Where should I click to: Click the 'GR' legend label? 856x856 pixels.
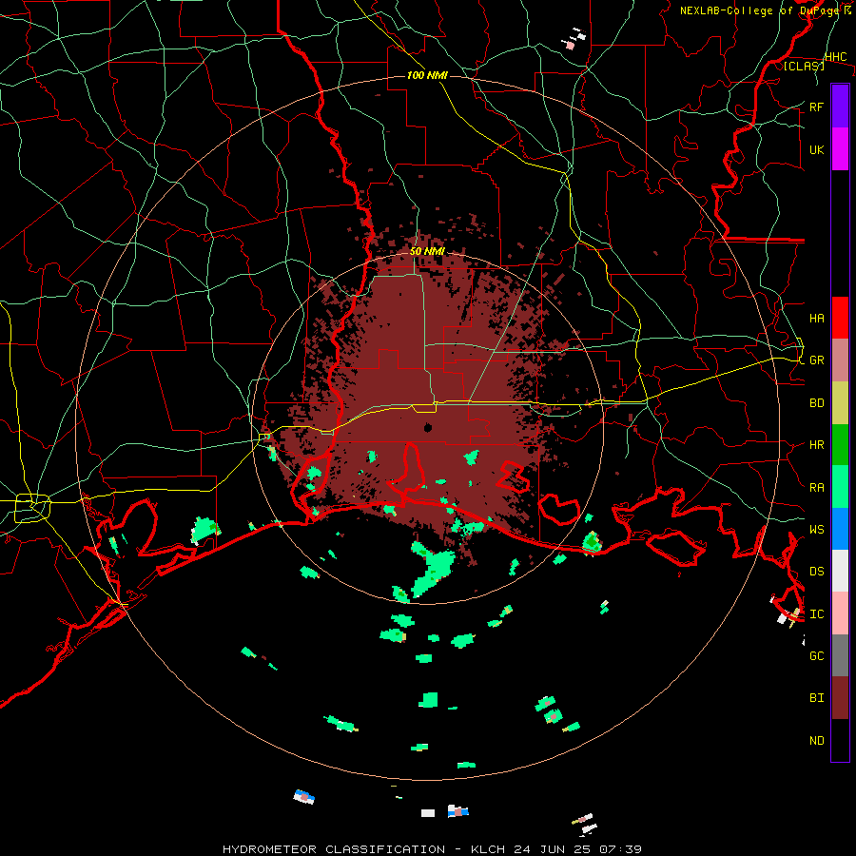tap(816, 360)
